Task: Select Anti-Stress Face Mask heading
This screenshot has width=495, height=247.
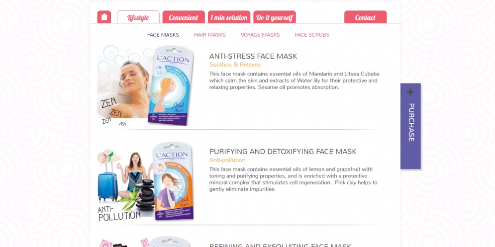Action: [253, 56]
